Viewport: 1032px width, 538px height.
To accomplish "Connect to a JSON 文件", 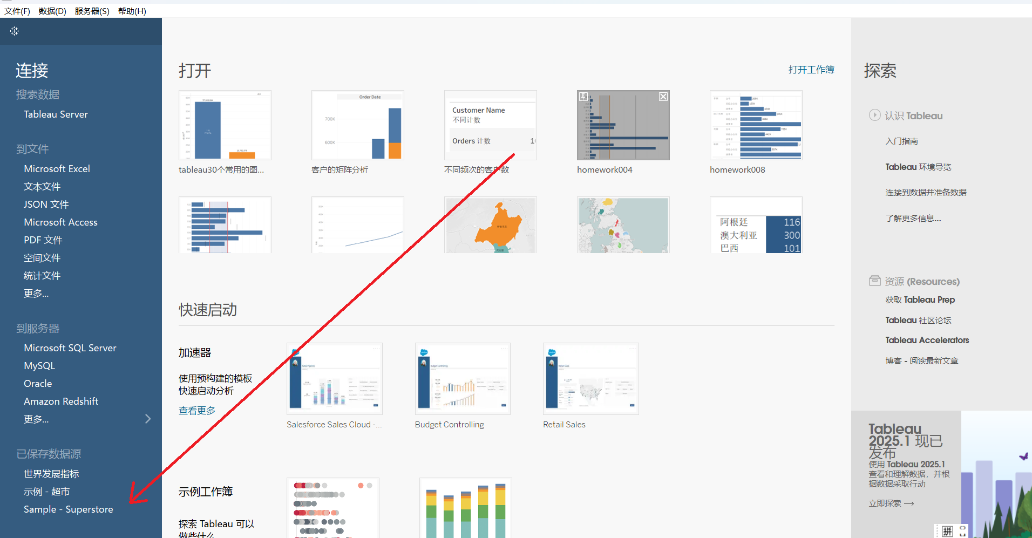I will tap(46, 205).
